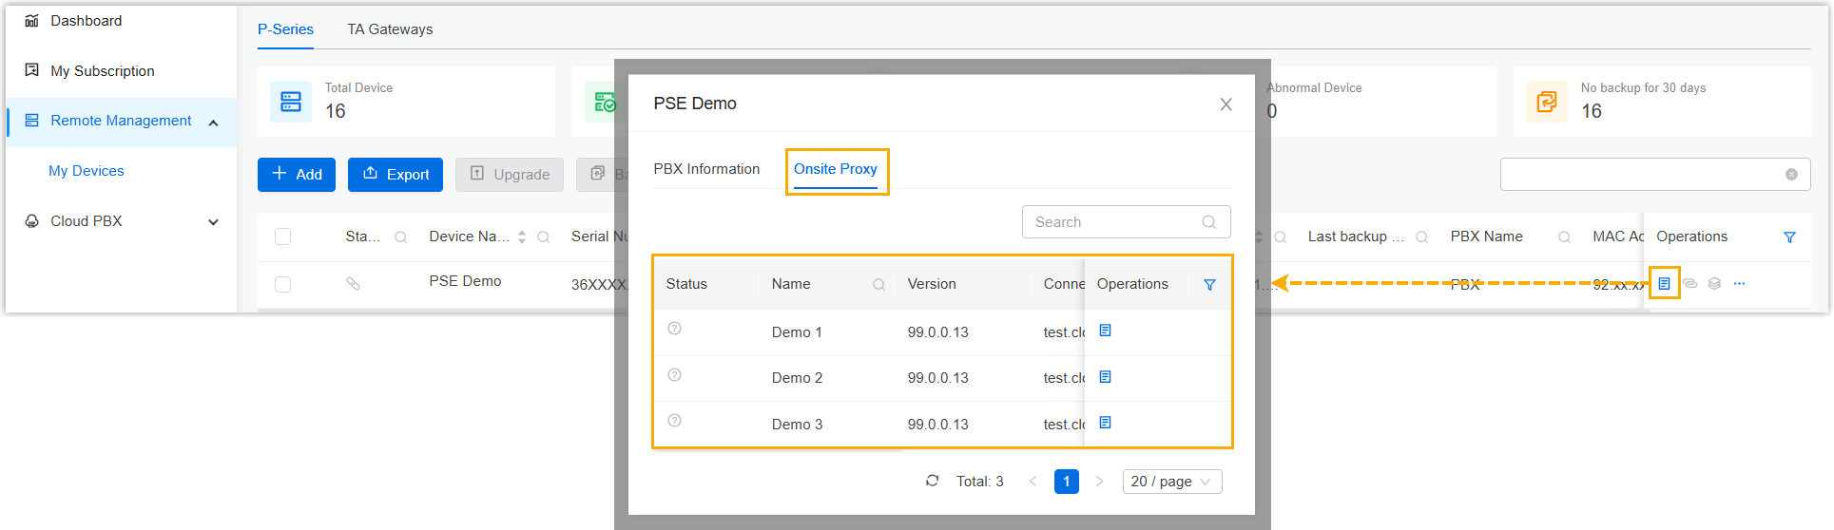Screen dimensions: 1834x530
Task: Click the filter icon in modal Operations column
Action: click(1209, 285)
